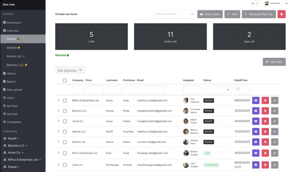The width and height of the screenshot is (288, 172).
Task: Expand the Mondy Philip row details
Action: (x=58, y=110)
